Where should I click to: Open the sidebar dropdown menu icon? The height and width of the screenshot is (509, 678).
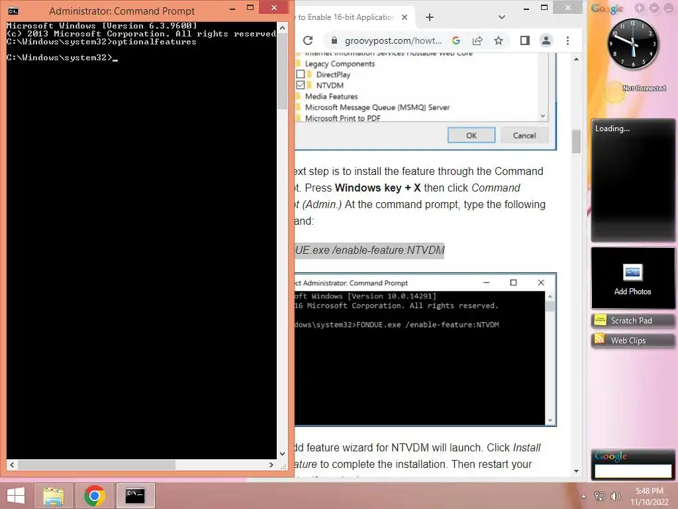coord(654,8)
